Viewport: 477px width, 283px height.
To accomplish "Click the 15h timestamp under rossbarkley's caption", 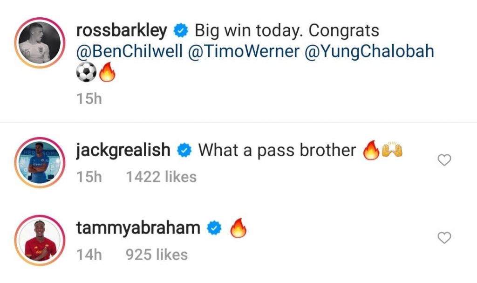I will (x=89, y=99).
